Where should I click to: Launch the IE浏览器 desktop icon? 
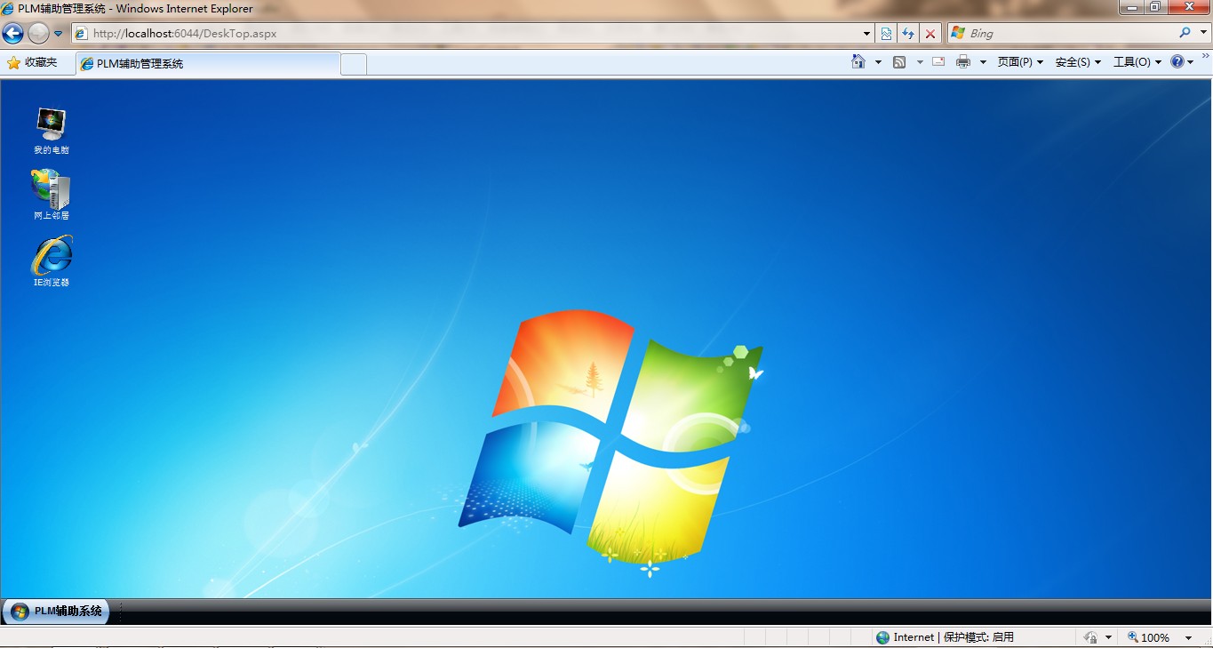point(51,261)
